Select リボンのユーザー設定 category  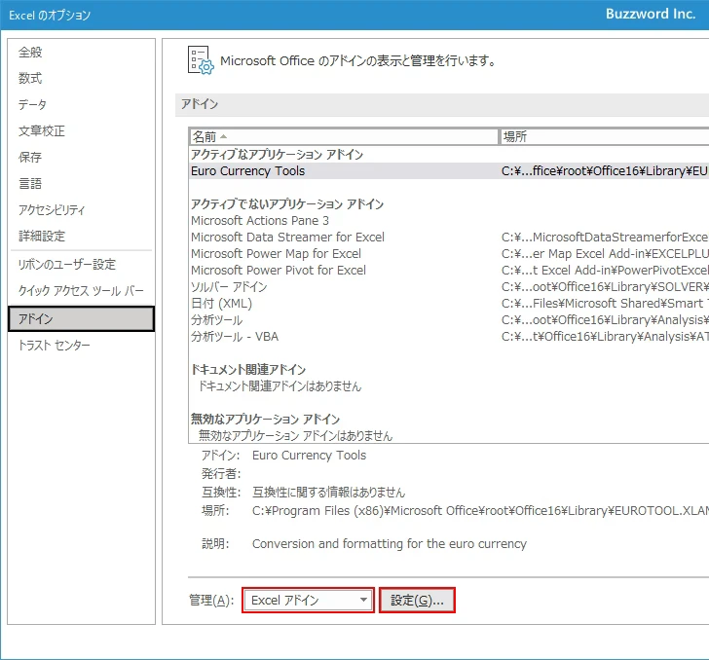(x=82, y=264)
